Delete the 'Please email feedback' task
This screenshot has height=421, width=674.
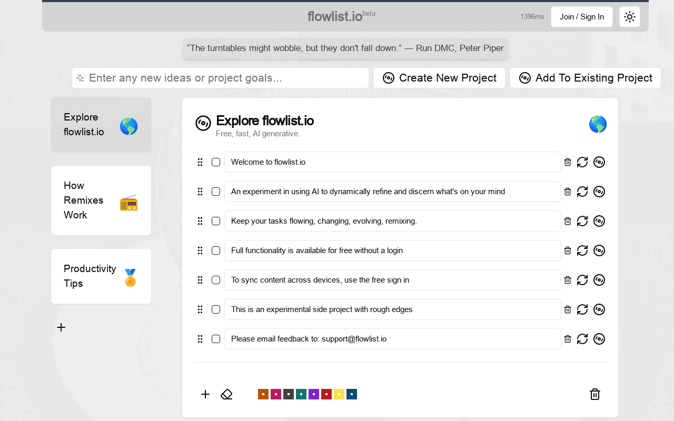(x=568, y=339)
